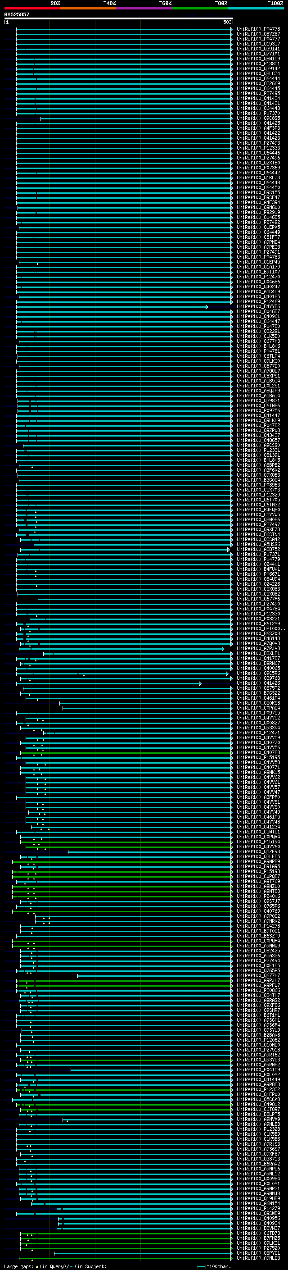This screenshot has width=288, height=1270.
Task: Select the row label UniRef100_O64445
Action: 258,89
